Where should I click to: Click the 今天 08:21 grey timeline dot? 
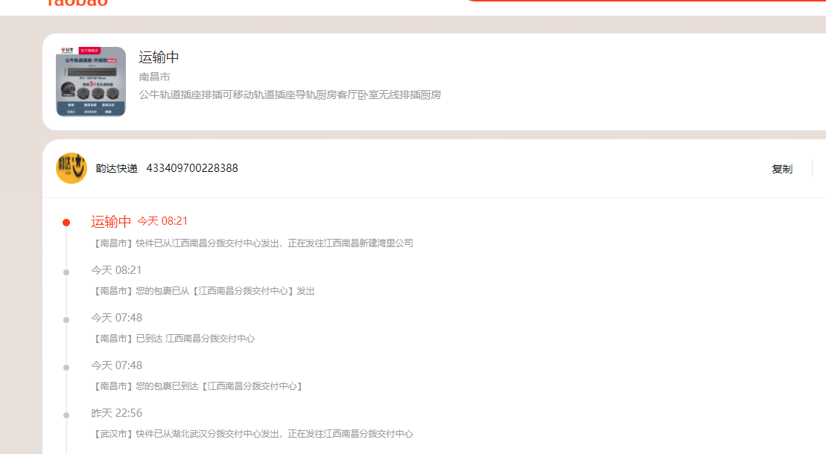[66, 272]
